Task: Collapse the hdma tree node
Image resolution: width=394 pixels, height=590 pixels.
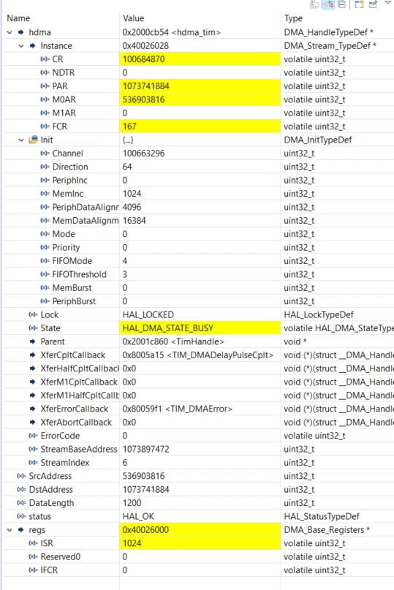Action: (x=10, y=33)
